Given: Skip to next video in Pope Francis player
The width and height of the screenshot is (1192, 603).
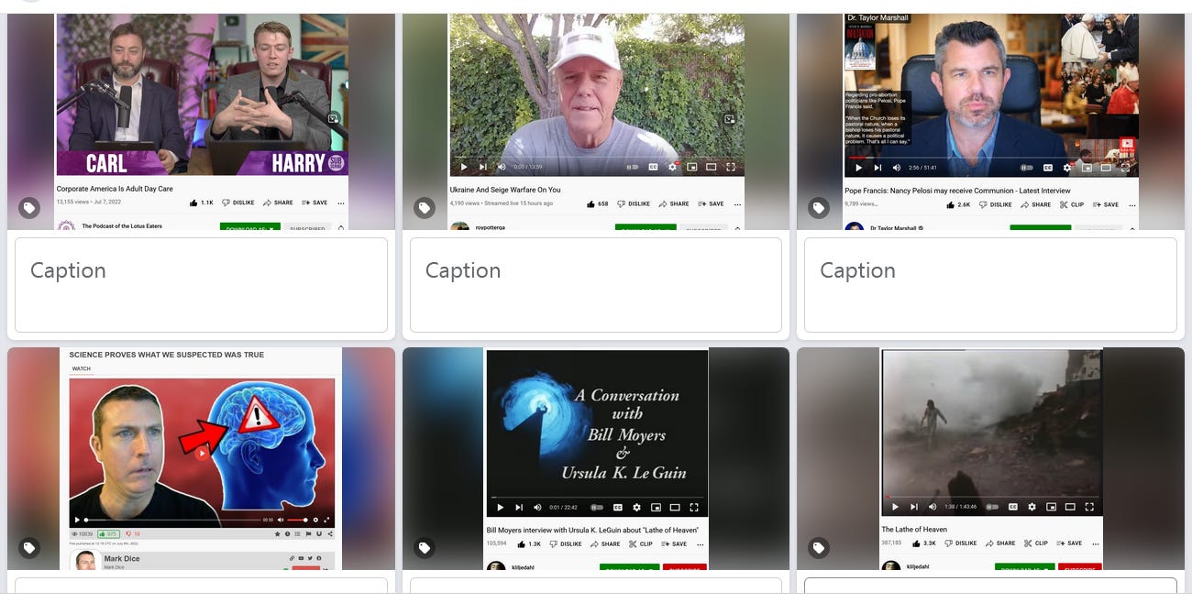Looking at the screenshot, I should coord(877,168).
